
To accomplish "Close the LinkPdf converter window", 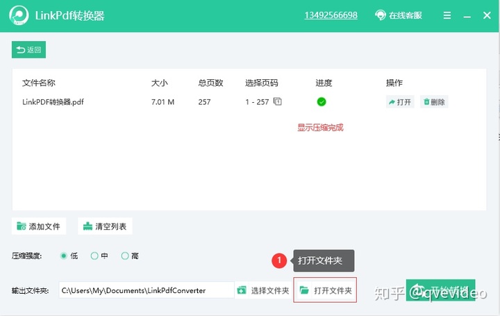I will pyautogui.click(x=487, y=15).
